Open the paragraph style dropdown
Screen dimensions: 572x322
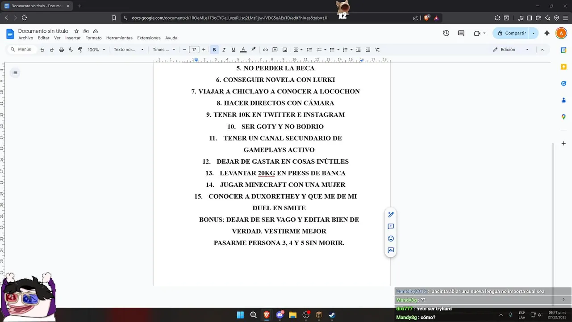click(129, 50)
